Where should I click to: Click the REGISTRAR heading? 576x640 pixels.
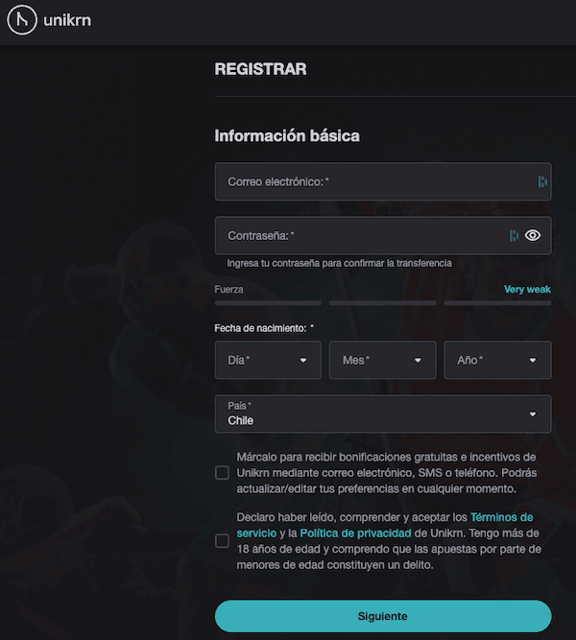[260, 69]
